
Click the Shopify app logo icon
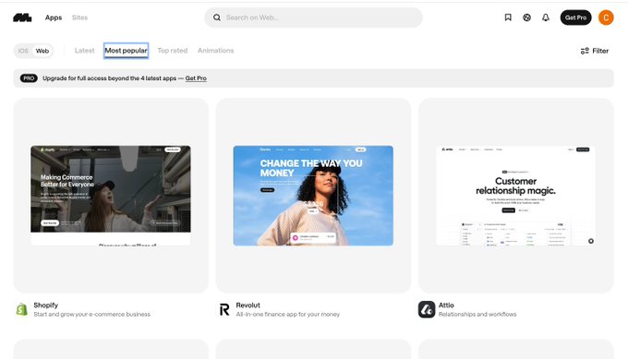point(22,309)
